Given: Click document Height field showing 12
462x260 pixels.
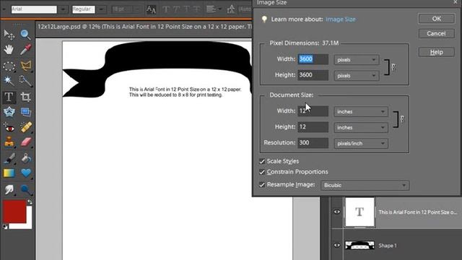Looking at the screenshot, I should 313,127.
